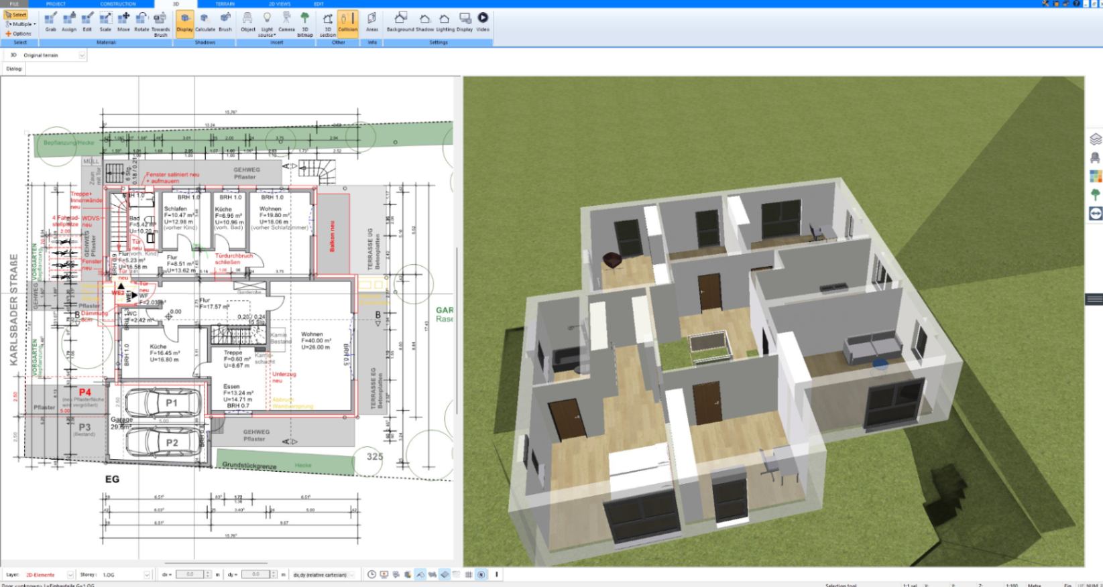This screenshot has width=1103, height=587.
Task: Insert a 3D bitmap tree
Action: 305,23
